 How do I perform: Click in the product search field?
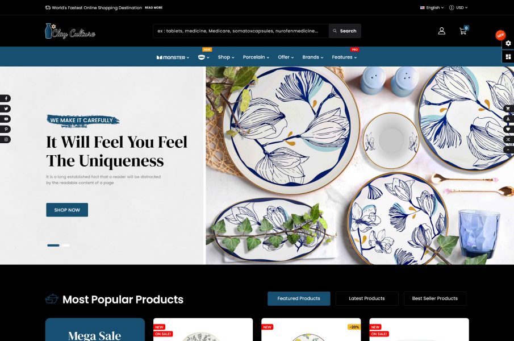[241, 31]
